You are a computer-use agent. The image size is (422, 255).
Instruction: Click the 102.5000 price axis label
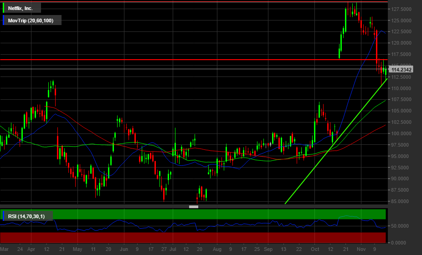(x=401, y=122)
